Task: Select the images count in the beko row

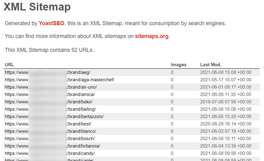Action: pyautogui.click(x=172, y=102)
